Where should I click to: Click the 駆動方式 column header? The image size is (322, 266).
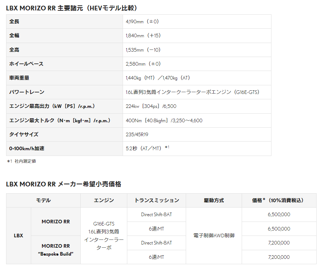click(214, 200)
